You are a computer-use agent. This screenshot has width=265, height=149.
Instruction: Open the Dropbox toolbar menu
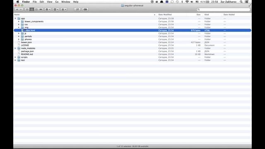point(56,9)
